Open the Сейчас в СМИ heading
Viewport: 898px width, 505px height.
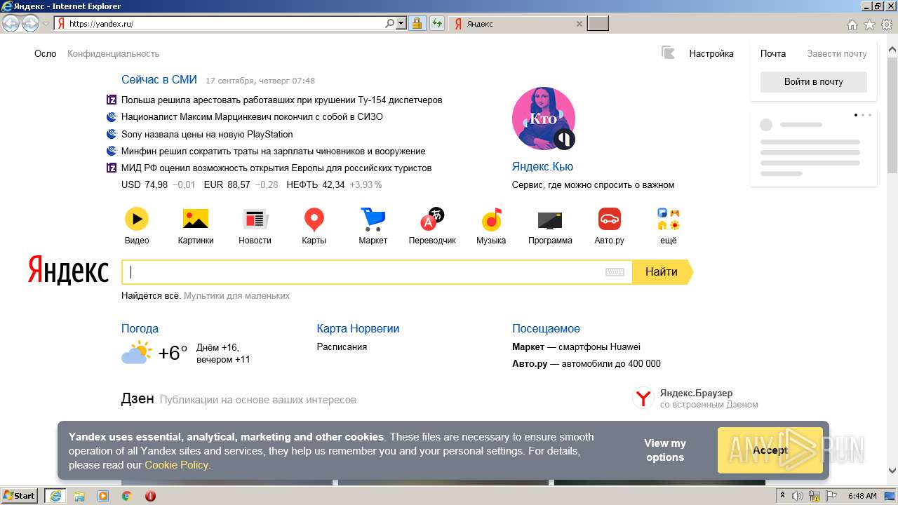coord(159,80)
